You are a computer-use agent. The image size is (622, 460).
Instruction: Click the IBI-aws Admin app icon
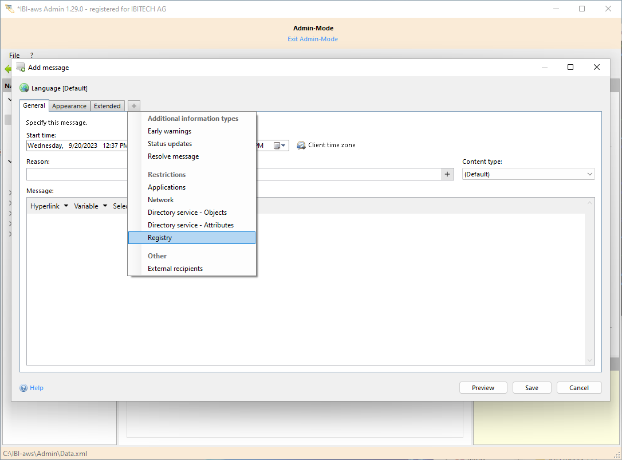click(9, 9)
